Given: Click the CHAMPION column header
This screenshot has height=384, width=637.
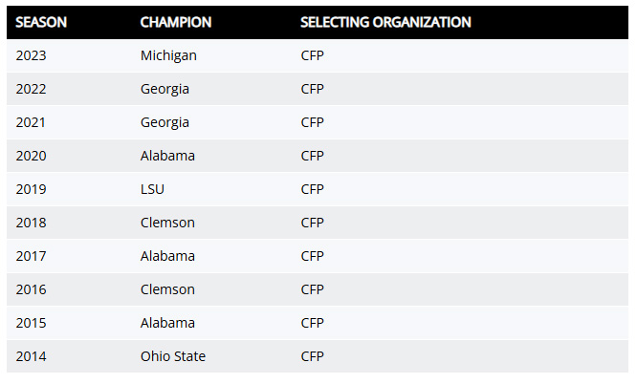Looking at the screenshot, I should pyautogui.click(x=176, y=22).
